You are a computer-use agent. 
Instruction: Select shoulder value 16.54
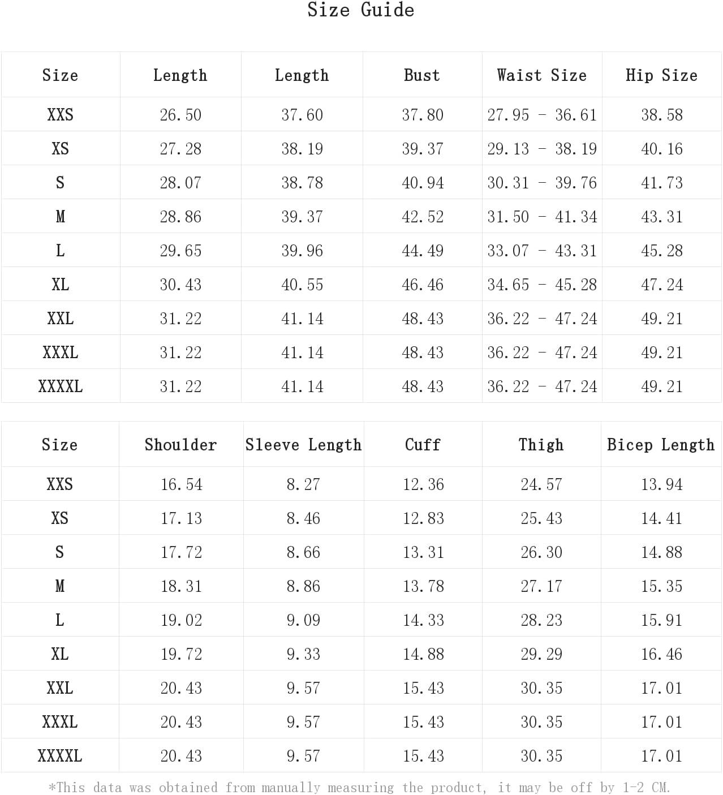pyautogui.click(x=181, y=484)
